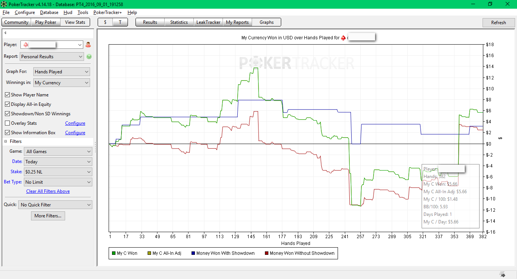Click the Date filter label link

(17, 161)
